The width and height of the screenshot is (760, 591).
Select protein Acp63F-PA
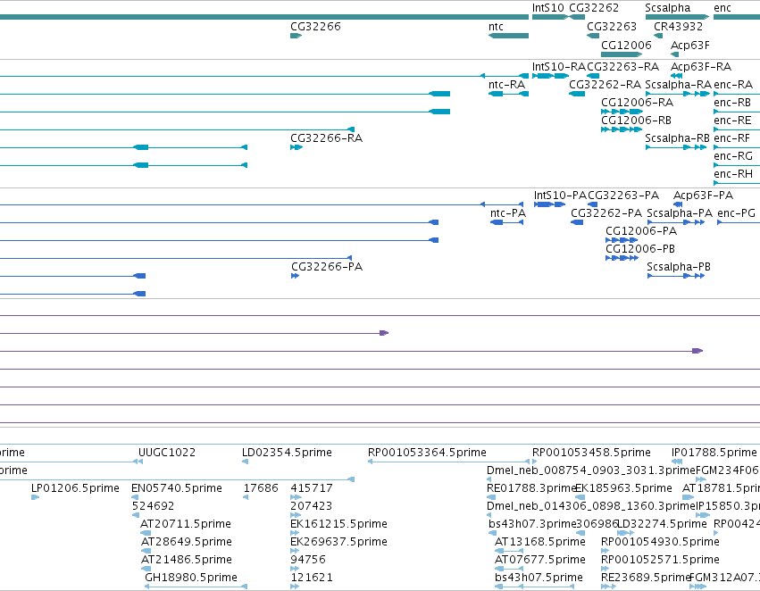click(703, 196)
